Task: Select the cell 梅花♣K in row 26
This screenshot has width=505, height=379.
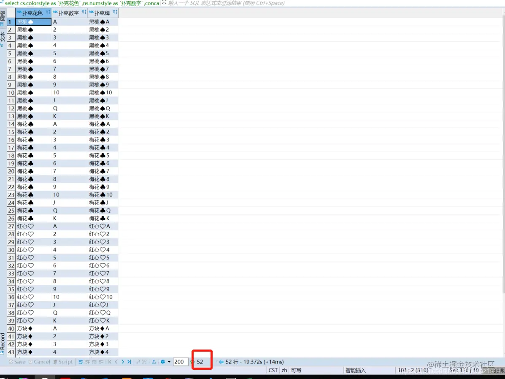Action: [103, 218]
